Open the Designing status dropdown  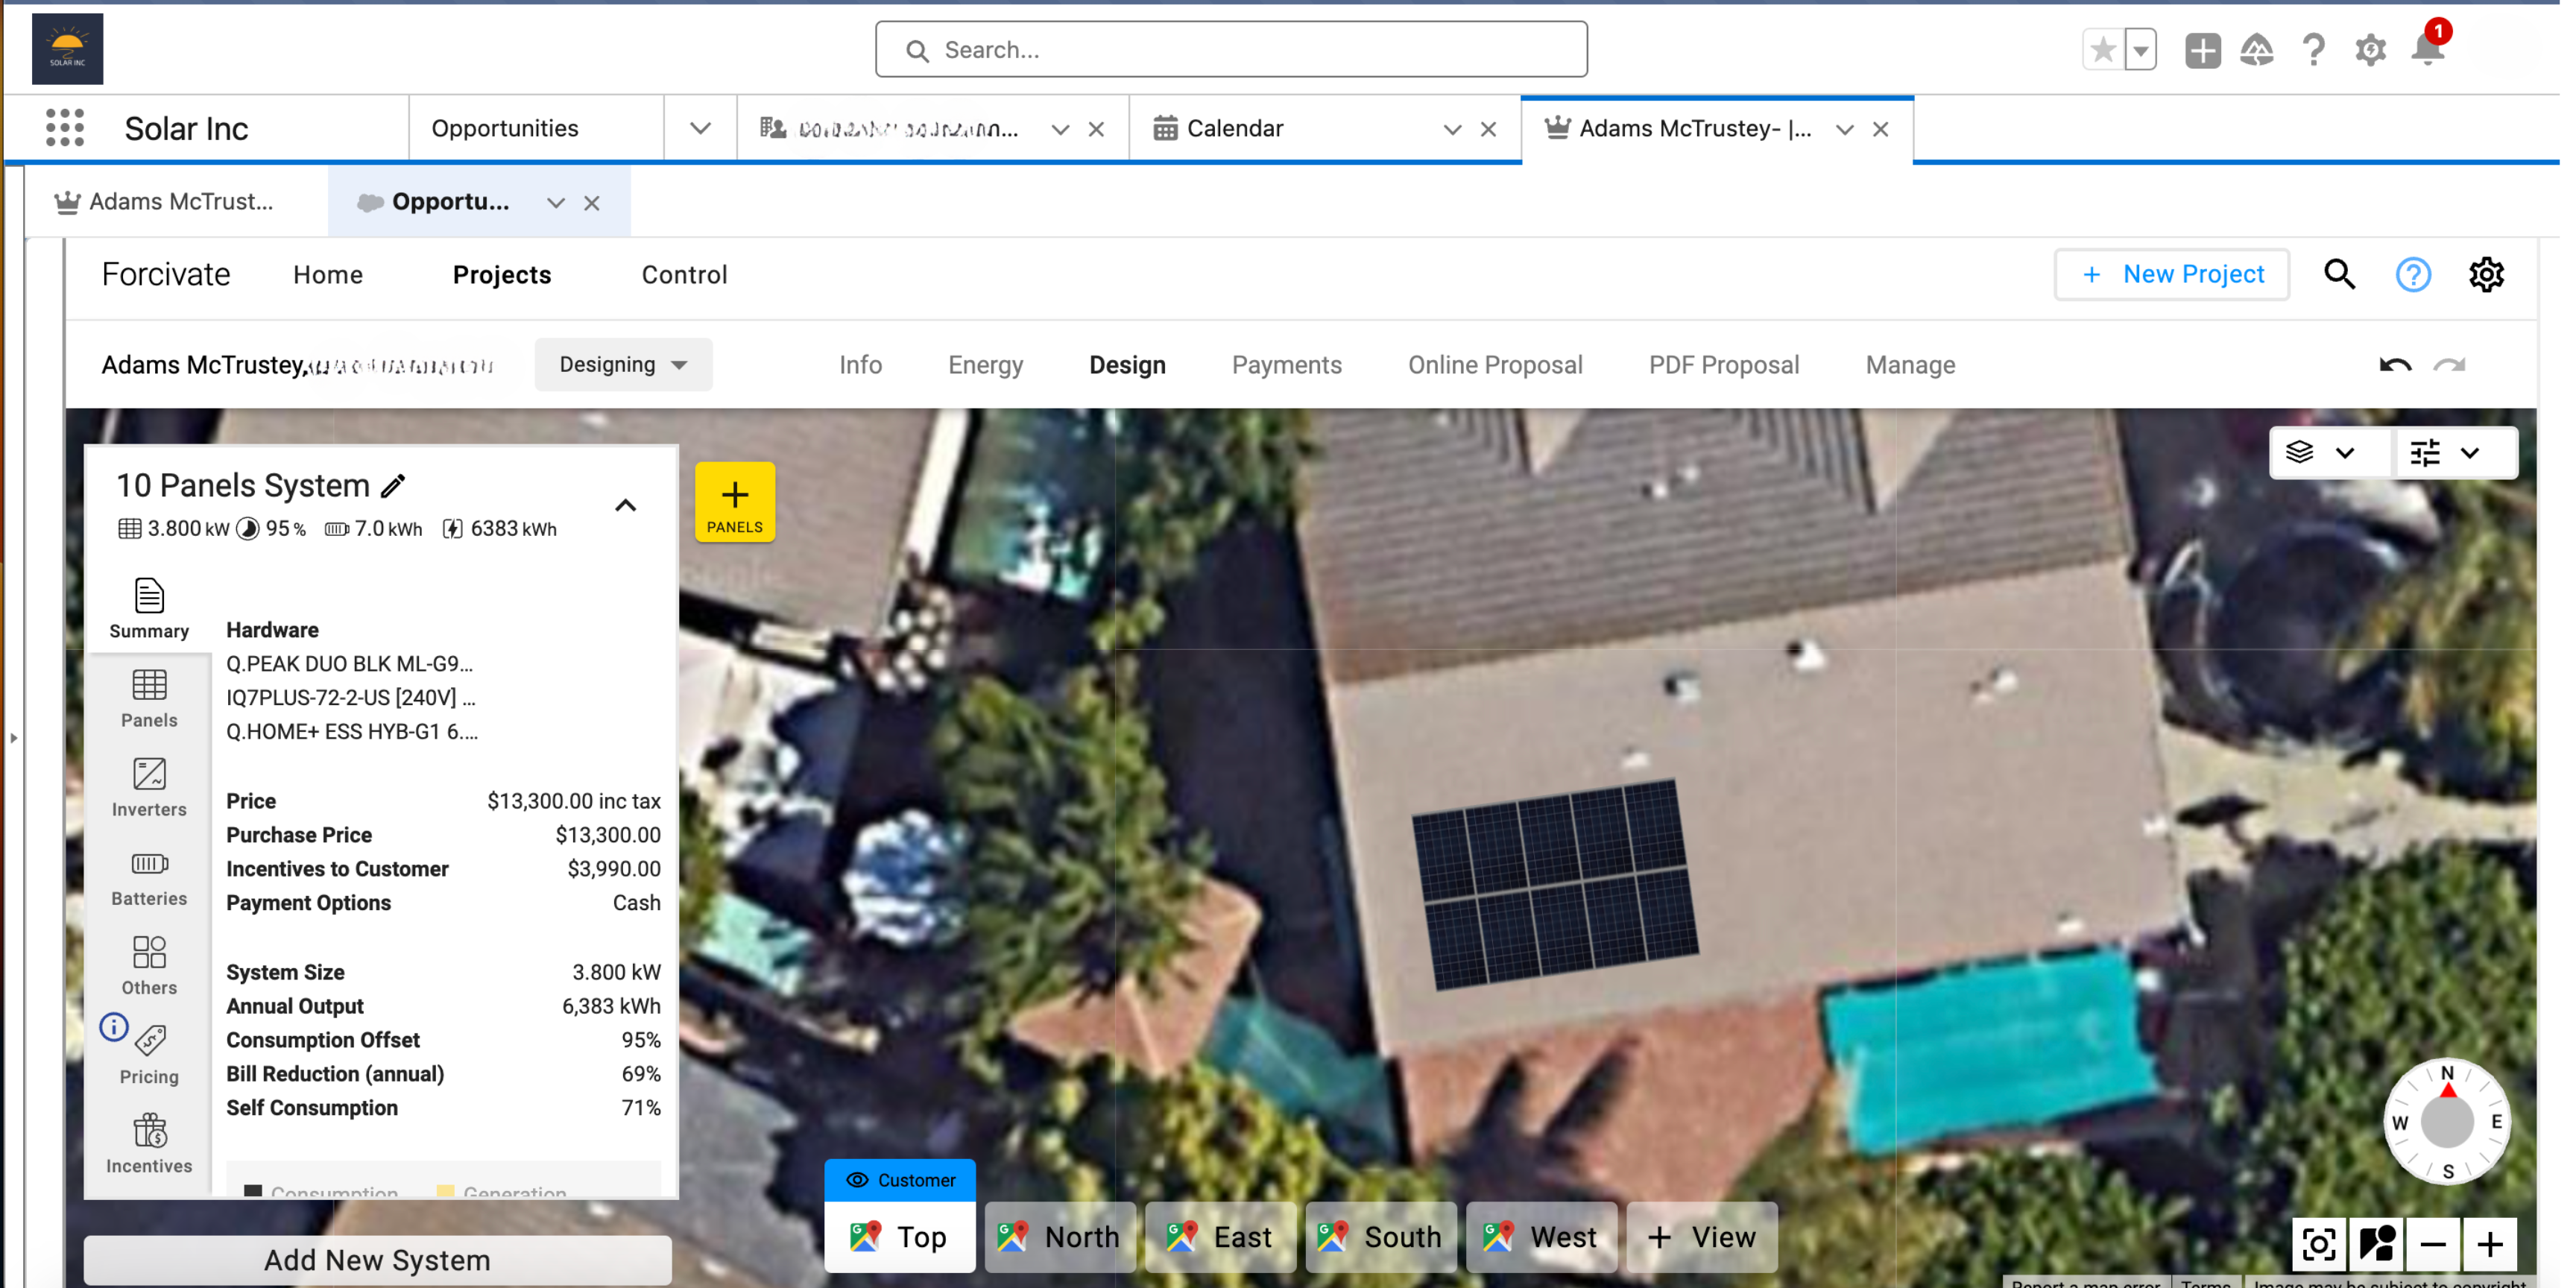623,364
